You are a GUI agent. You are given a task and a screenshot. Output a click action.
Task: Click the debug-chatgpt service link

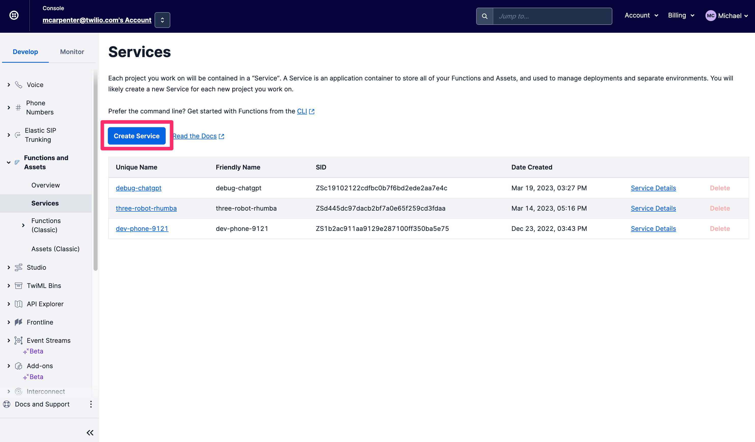pos(138,187)
